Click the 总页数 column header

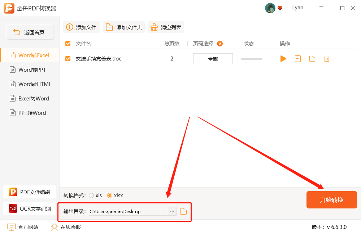coord(172,44)
